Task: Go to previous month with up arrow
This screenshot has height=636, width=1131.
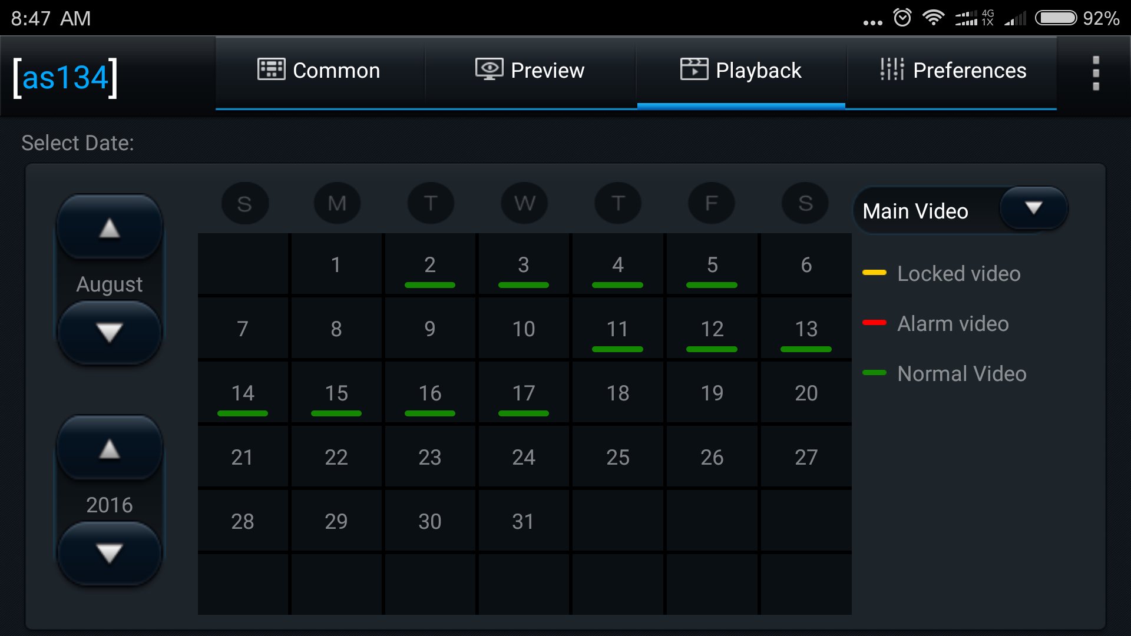Action: tap(110, 228)
